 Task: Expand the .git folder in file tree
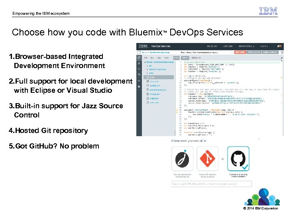[147, 66]
